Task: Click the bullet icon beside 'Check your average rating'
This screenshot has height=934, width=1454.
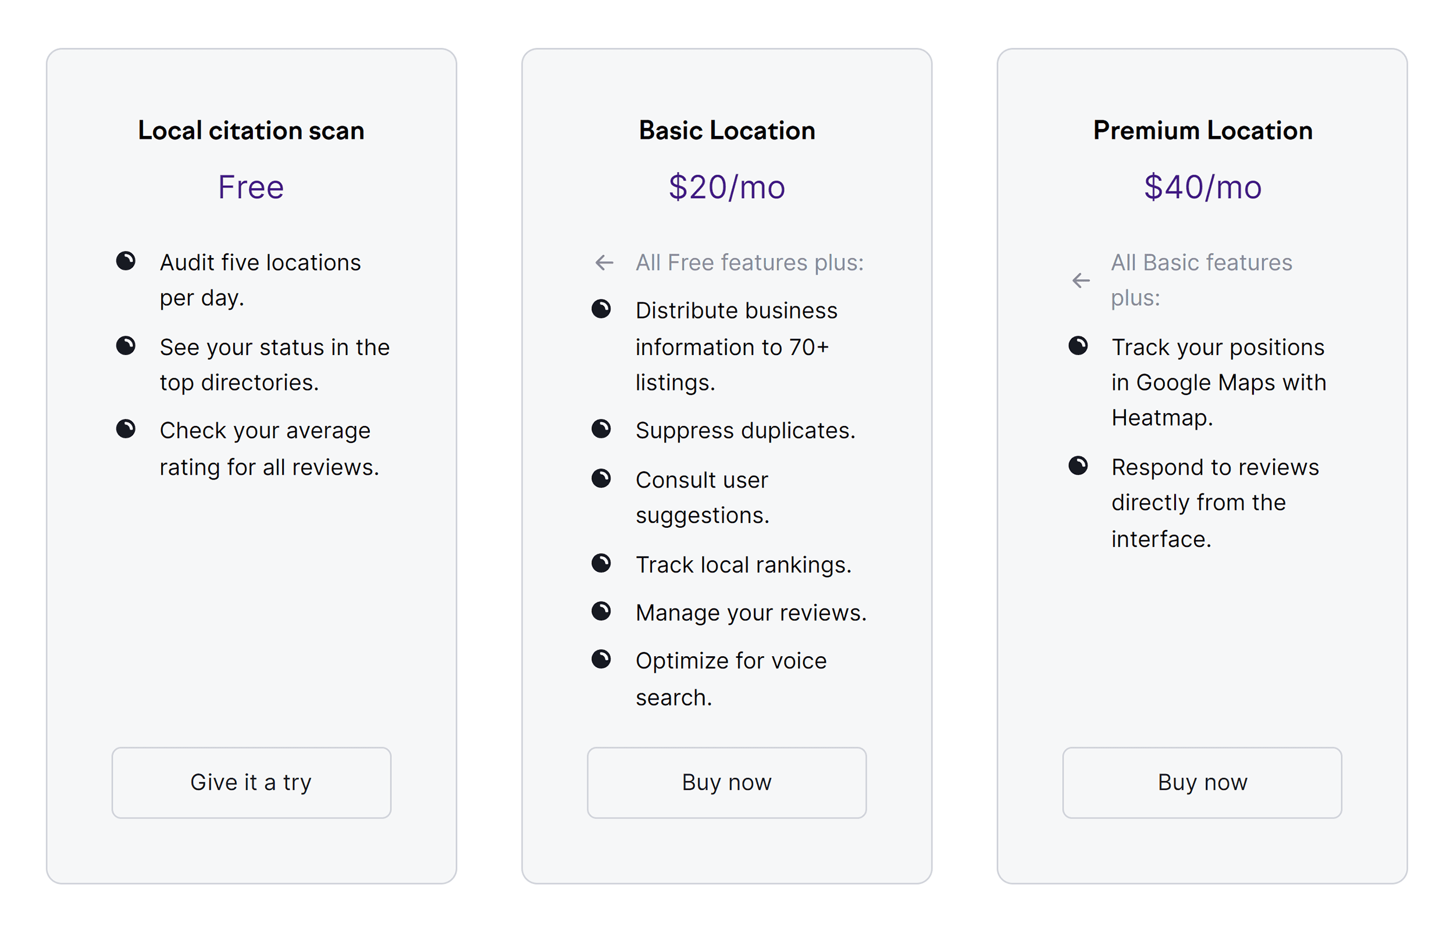Action: [x=127, y=429]
